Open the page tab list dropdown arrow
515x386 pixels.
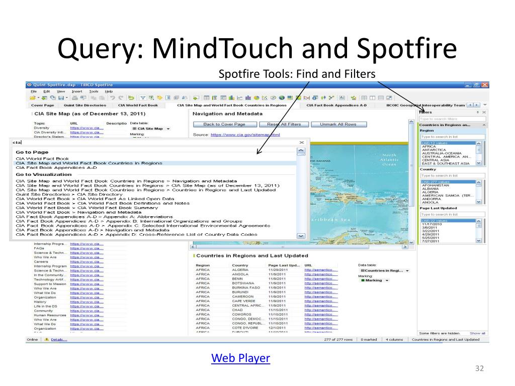(x=485, y=105)
